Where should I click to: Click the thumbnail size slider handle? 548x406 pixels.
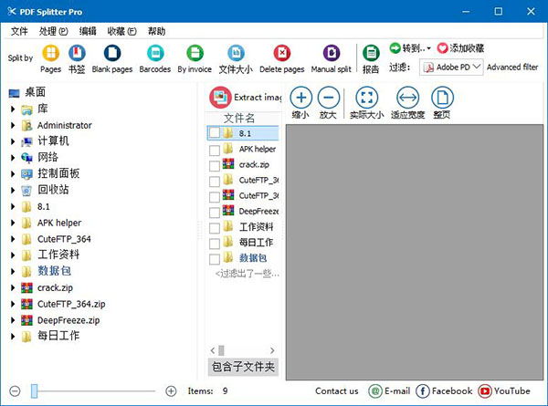(35, 391)
